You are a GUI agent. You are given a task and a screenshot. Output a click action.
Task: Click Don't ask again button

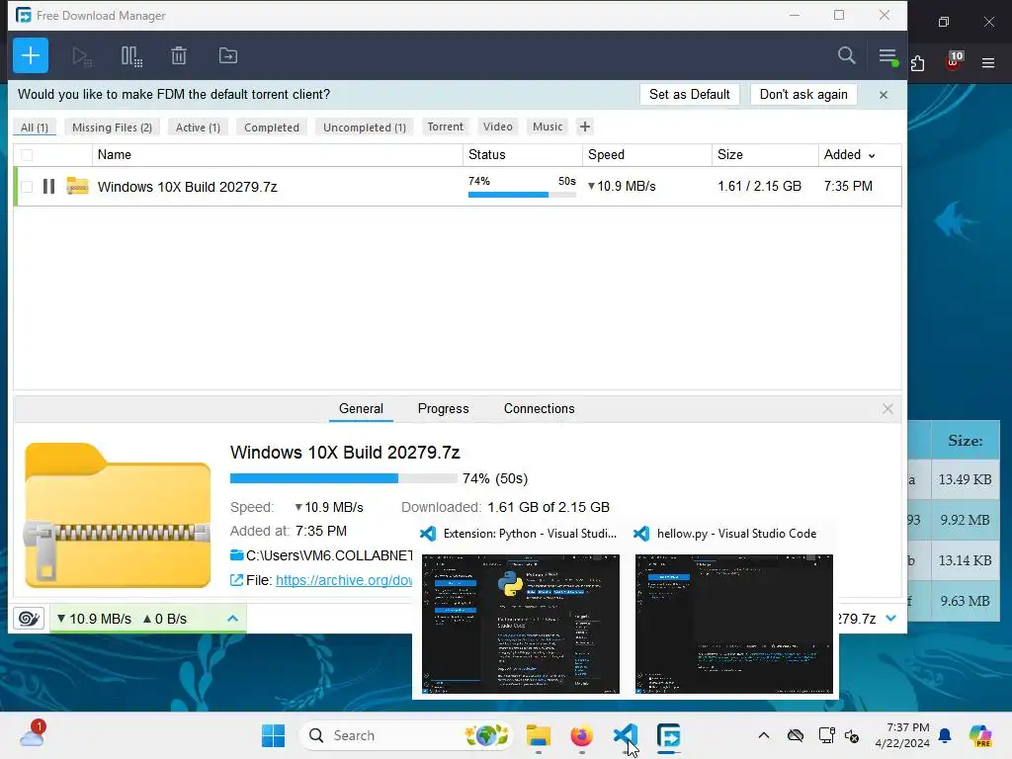tap(803, 94)
